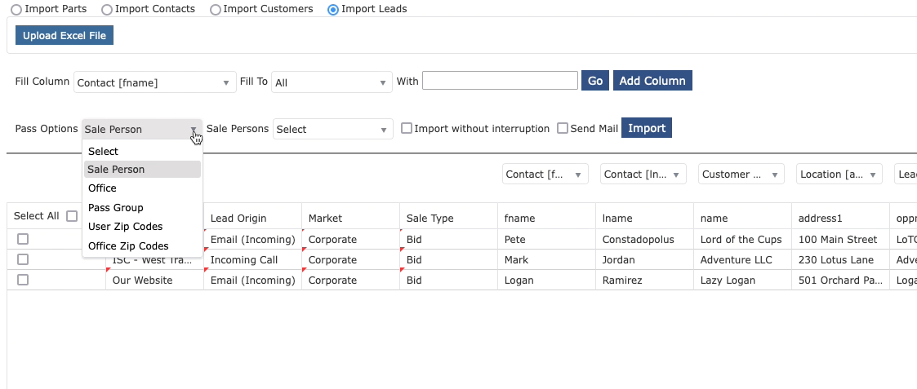This screenshot has width=917, height=389.
Task: Check the Logan Ramirez row checkbox
Action: (x=23, y=280)
